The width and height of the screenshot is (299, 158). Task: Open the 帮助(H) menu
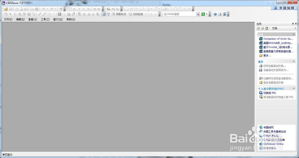[x=71, y=19]
